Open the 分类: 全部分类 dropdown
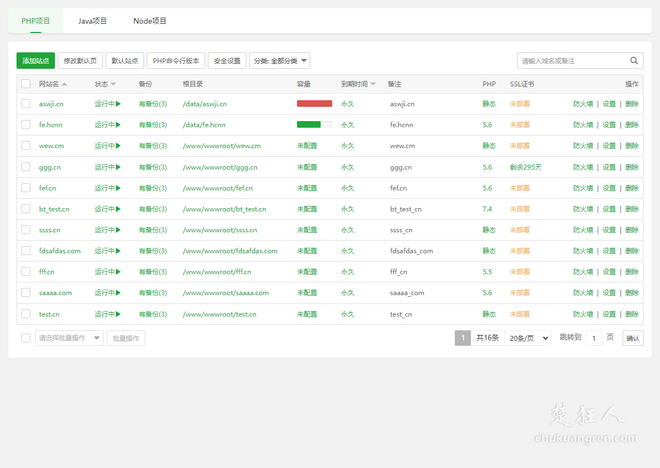 279,61
